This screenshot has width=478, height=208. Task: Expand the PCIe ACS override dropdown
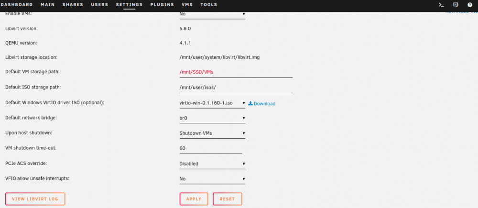tap(212, 164)
